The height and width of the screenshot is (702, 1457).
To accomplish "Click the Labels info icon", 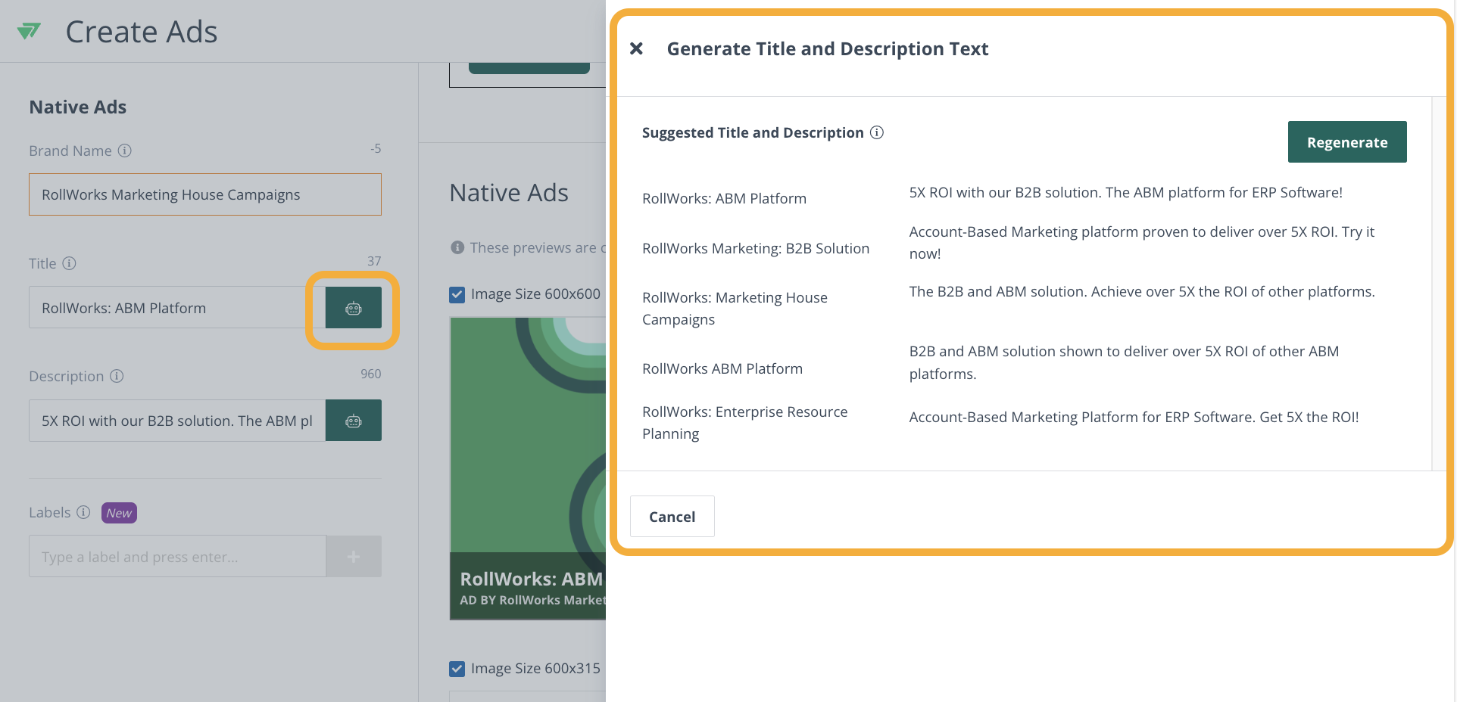I will (x=83, y=512).
